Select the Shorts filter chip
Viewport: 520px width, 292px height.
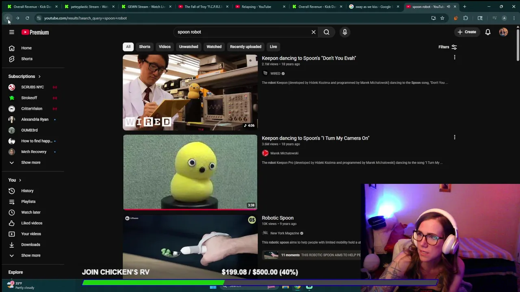click(x=145, y=47)
